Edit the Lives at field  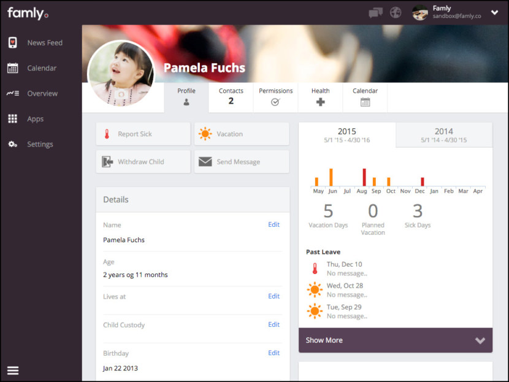coord(274,296)
